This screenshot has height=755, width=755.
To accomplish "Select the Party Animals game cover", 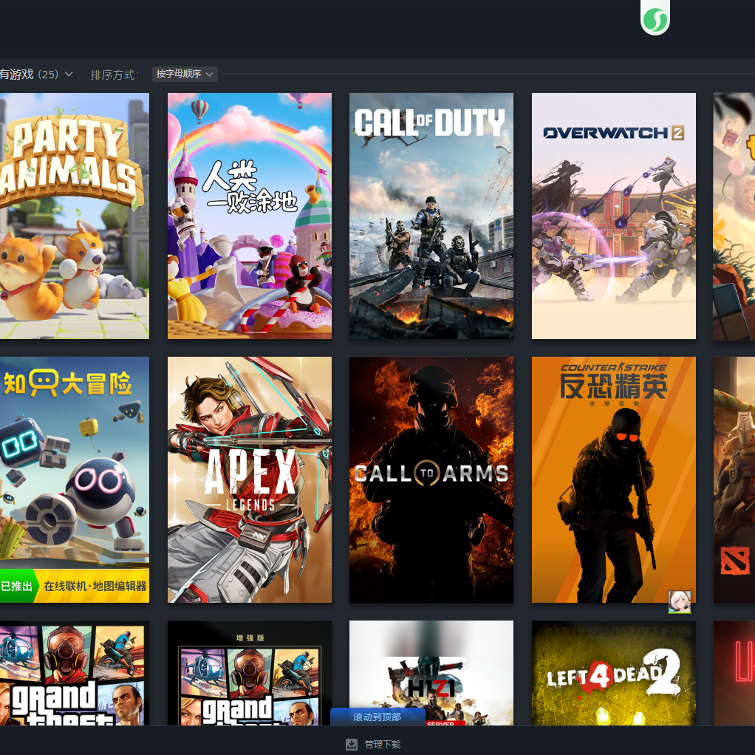I will tap(74, 216).
